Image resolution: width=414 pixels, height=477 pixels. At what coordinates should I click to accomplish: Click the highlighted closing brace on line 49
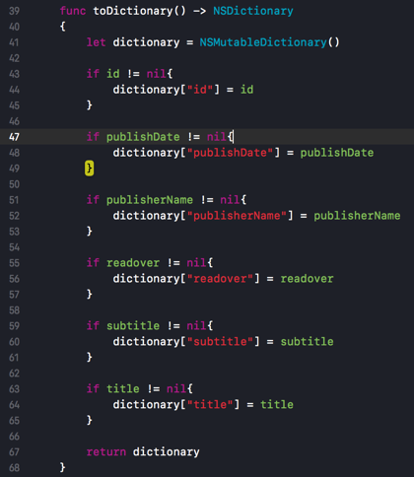coord(89,169)
